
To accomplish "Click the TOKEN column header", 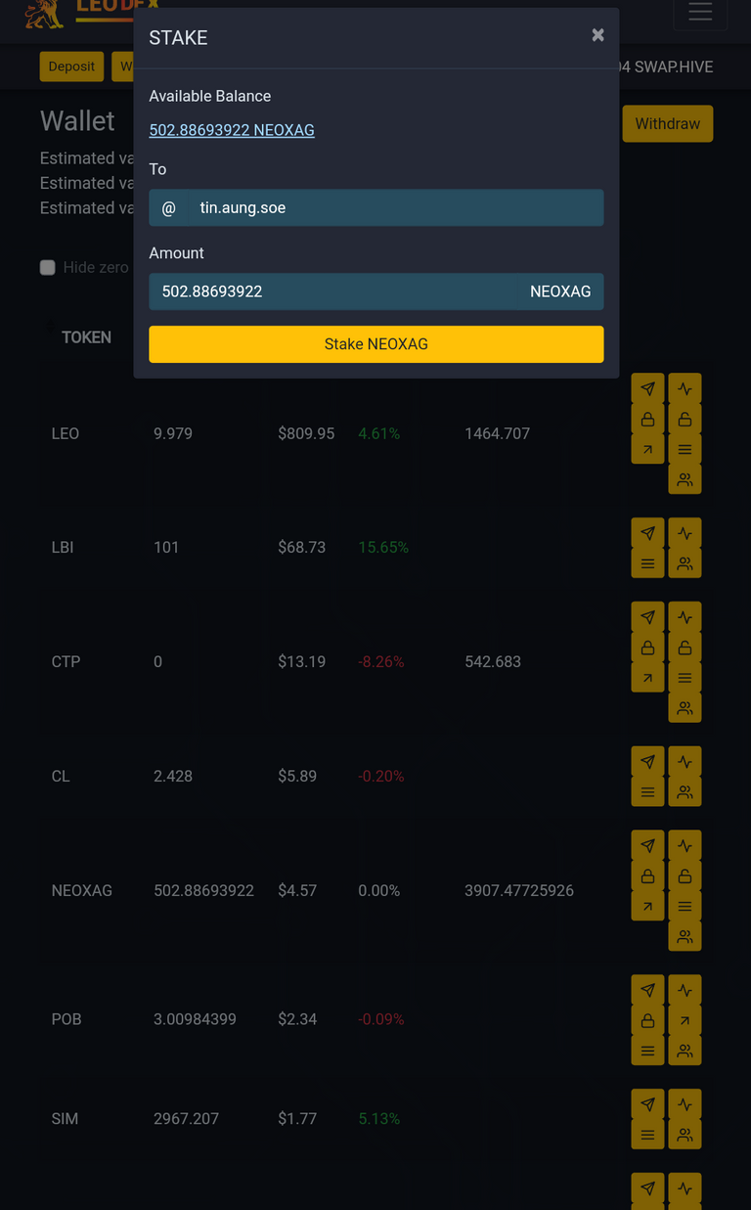I will [86, 337].
